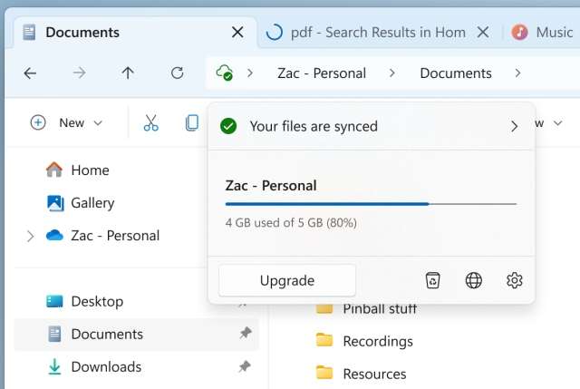Select Downloads in the navigation pane
This screenshot has height=389, width=580.
coord(106,366)
